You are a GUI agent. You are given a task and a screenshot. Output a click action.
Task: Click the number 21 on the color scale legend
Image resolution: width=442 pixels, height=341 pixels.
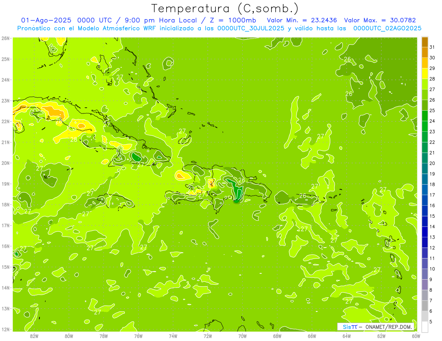pyautogui.click(x=432, y=153)
